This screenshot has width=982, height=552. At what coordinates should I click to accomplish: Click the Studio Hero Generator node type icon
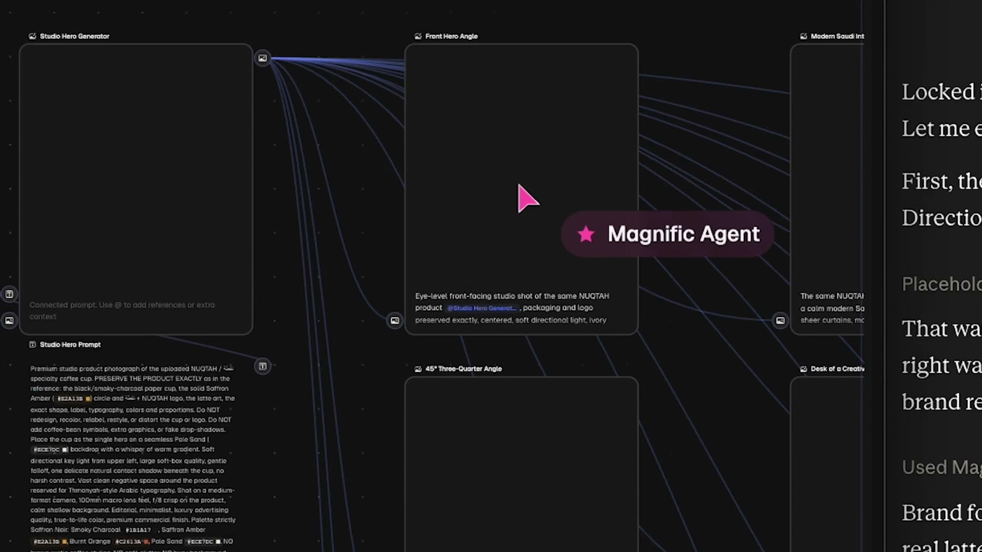[32, 36]
